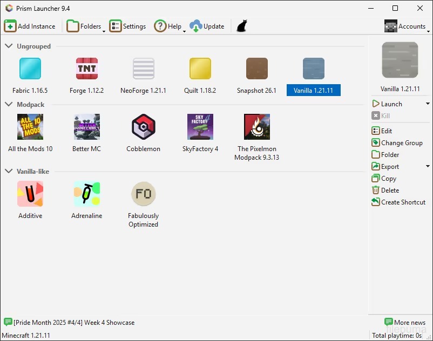Select the Pixelmon Modpack instance

[x=256, y=127]
